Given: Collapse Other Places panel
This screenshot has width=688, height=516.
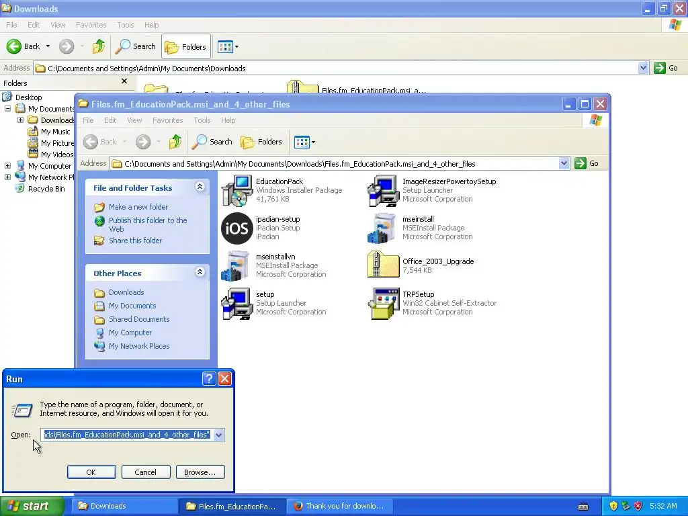Looking at the screenshot, I should (x=200, y=272).
